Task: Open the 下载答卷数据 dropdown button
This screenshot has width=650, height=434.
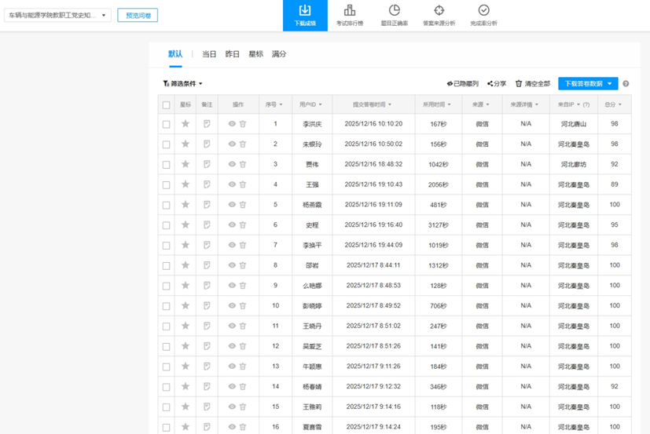Action: click(588, 84)
